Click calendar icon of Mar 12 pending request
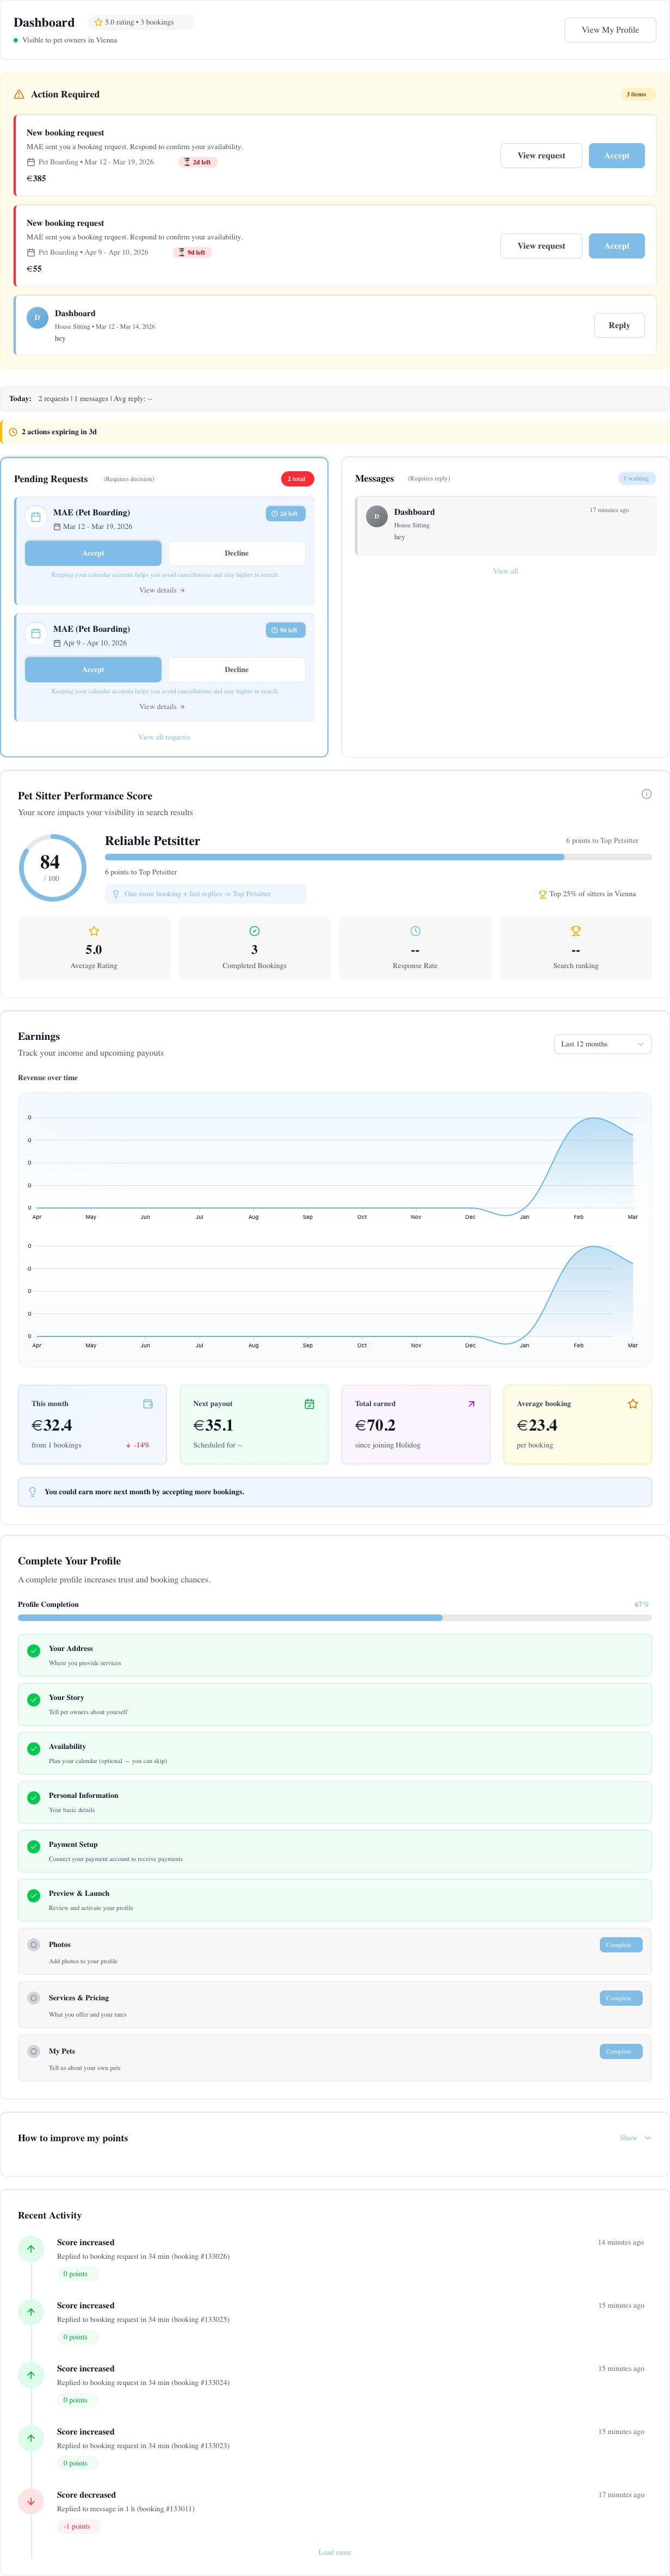 36,517
